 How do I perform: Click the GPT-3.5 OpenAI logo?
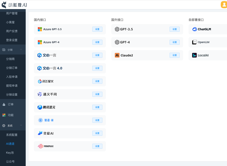117,29
